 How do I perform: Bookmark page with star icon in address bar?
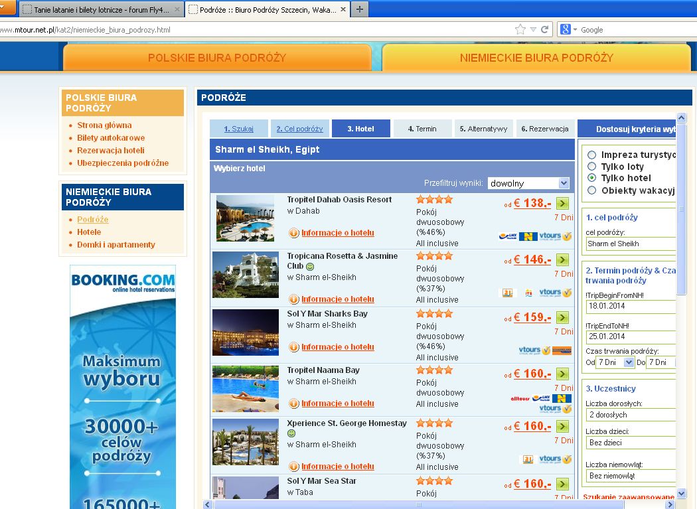click(x=520, y=30)
